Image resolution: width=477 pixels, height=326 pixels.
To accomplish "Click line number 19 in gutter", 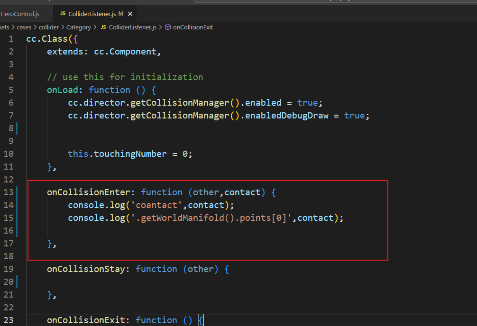I will click(9, 269).
